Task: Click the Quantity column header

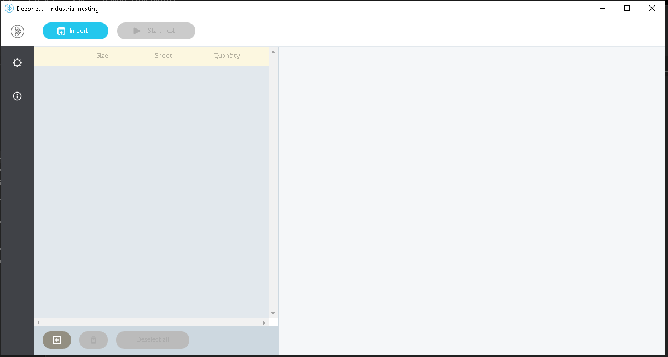Action: 226,56
